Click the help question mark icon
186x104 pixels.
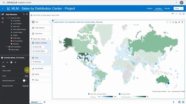[176, 3]
